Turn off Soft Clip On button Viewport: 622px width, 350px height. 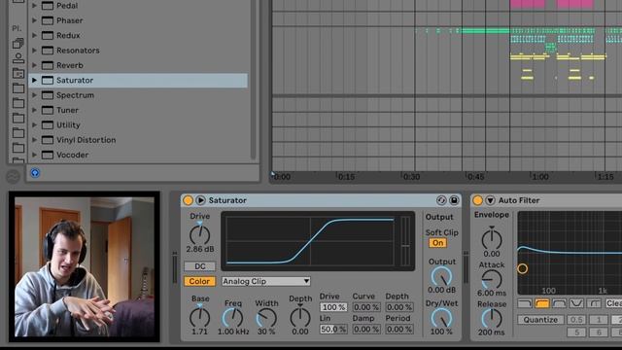pos(438,243)
